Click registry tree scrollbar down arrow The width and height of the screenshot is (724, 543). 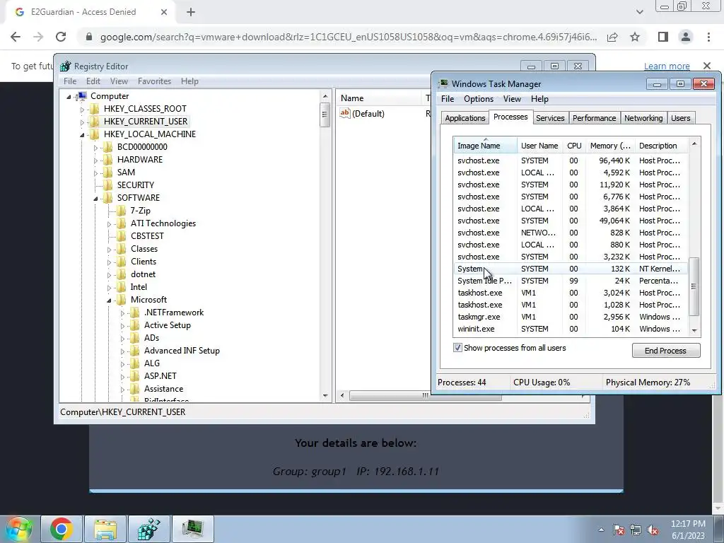325,396
